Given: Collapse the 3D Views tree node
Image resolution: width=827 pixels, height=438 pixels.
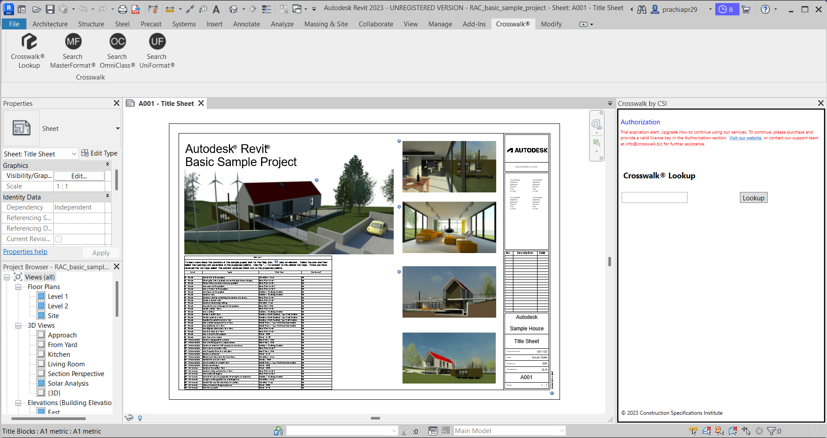Looking at the screenshot, I should click(18, 326).
